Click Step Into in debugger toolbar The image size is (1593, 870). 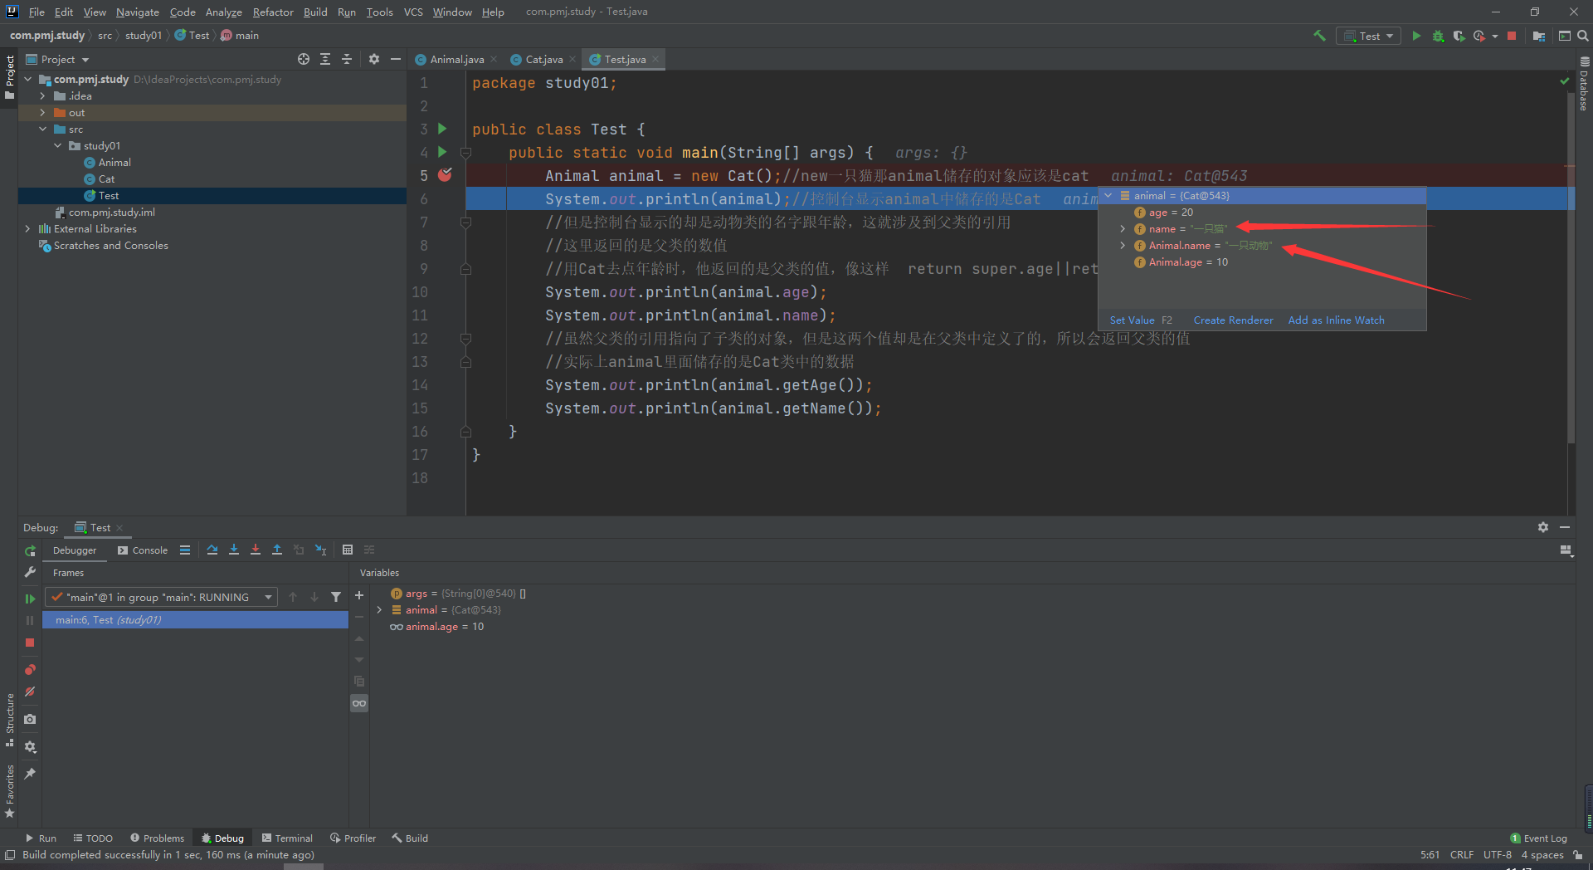(x=234, y=550)
